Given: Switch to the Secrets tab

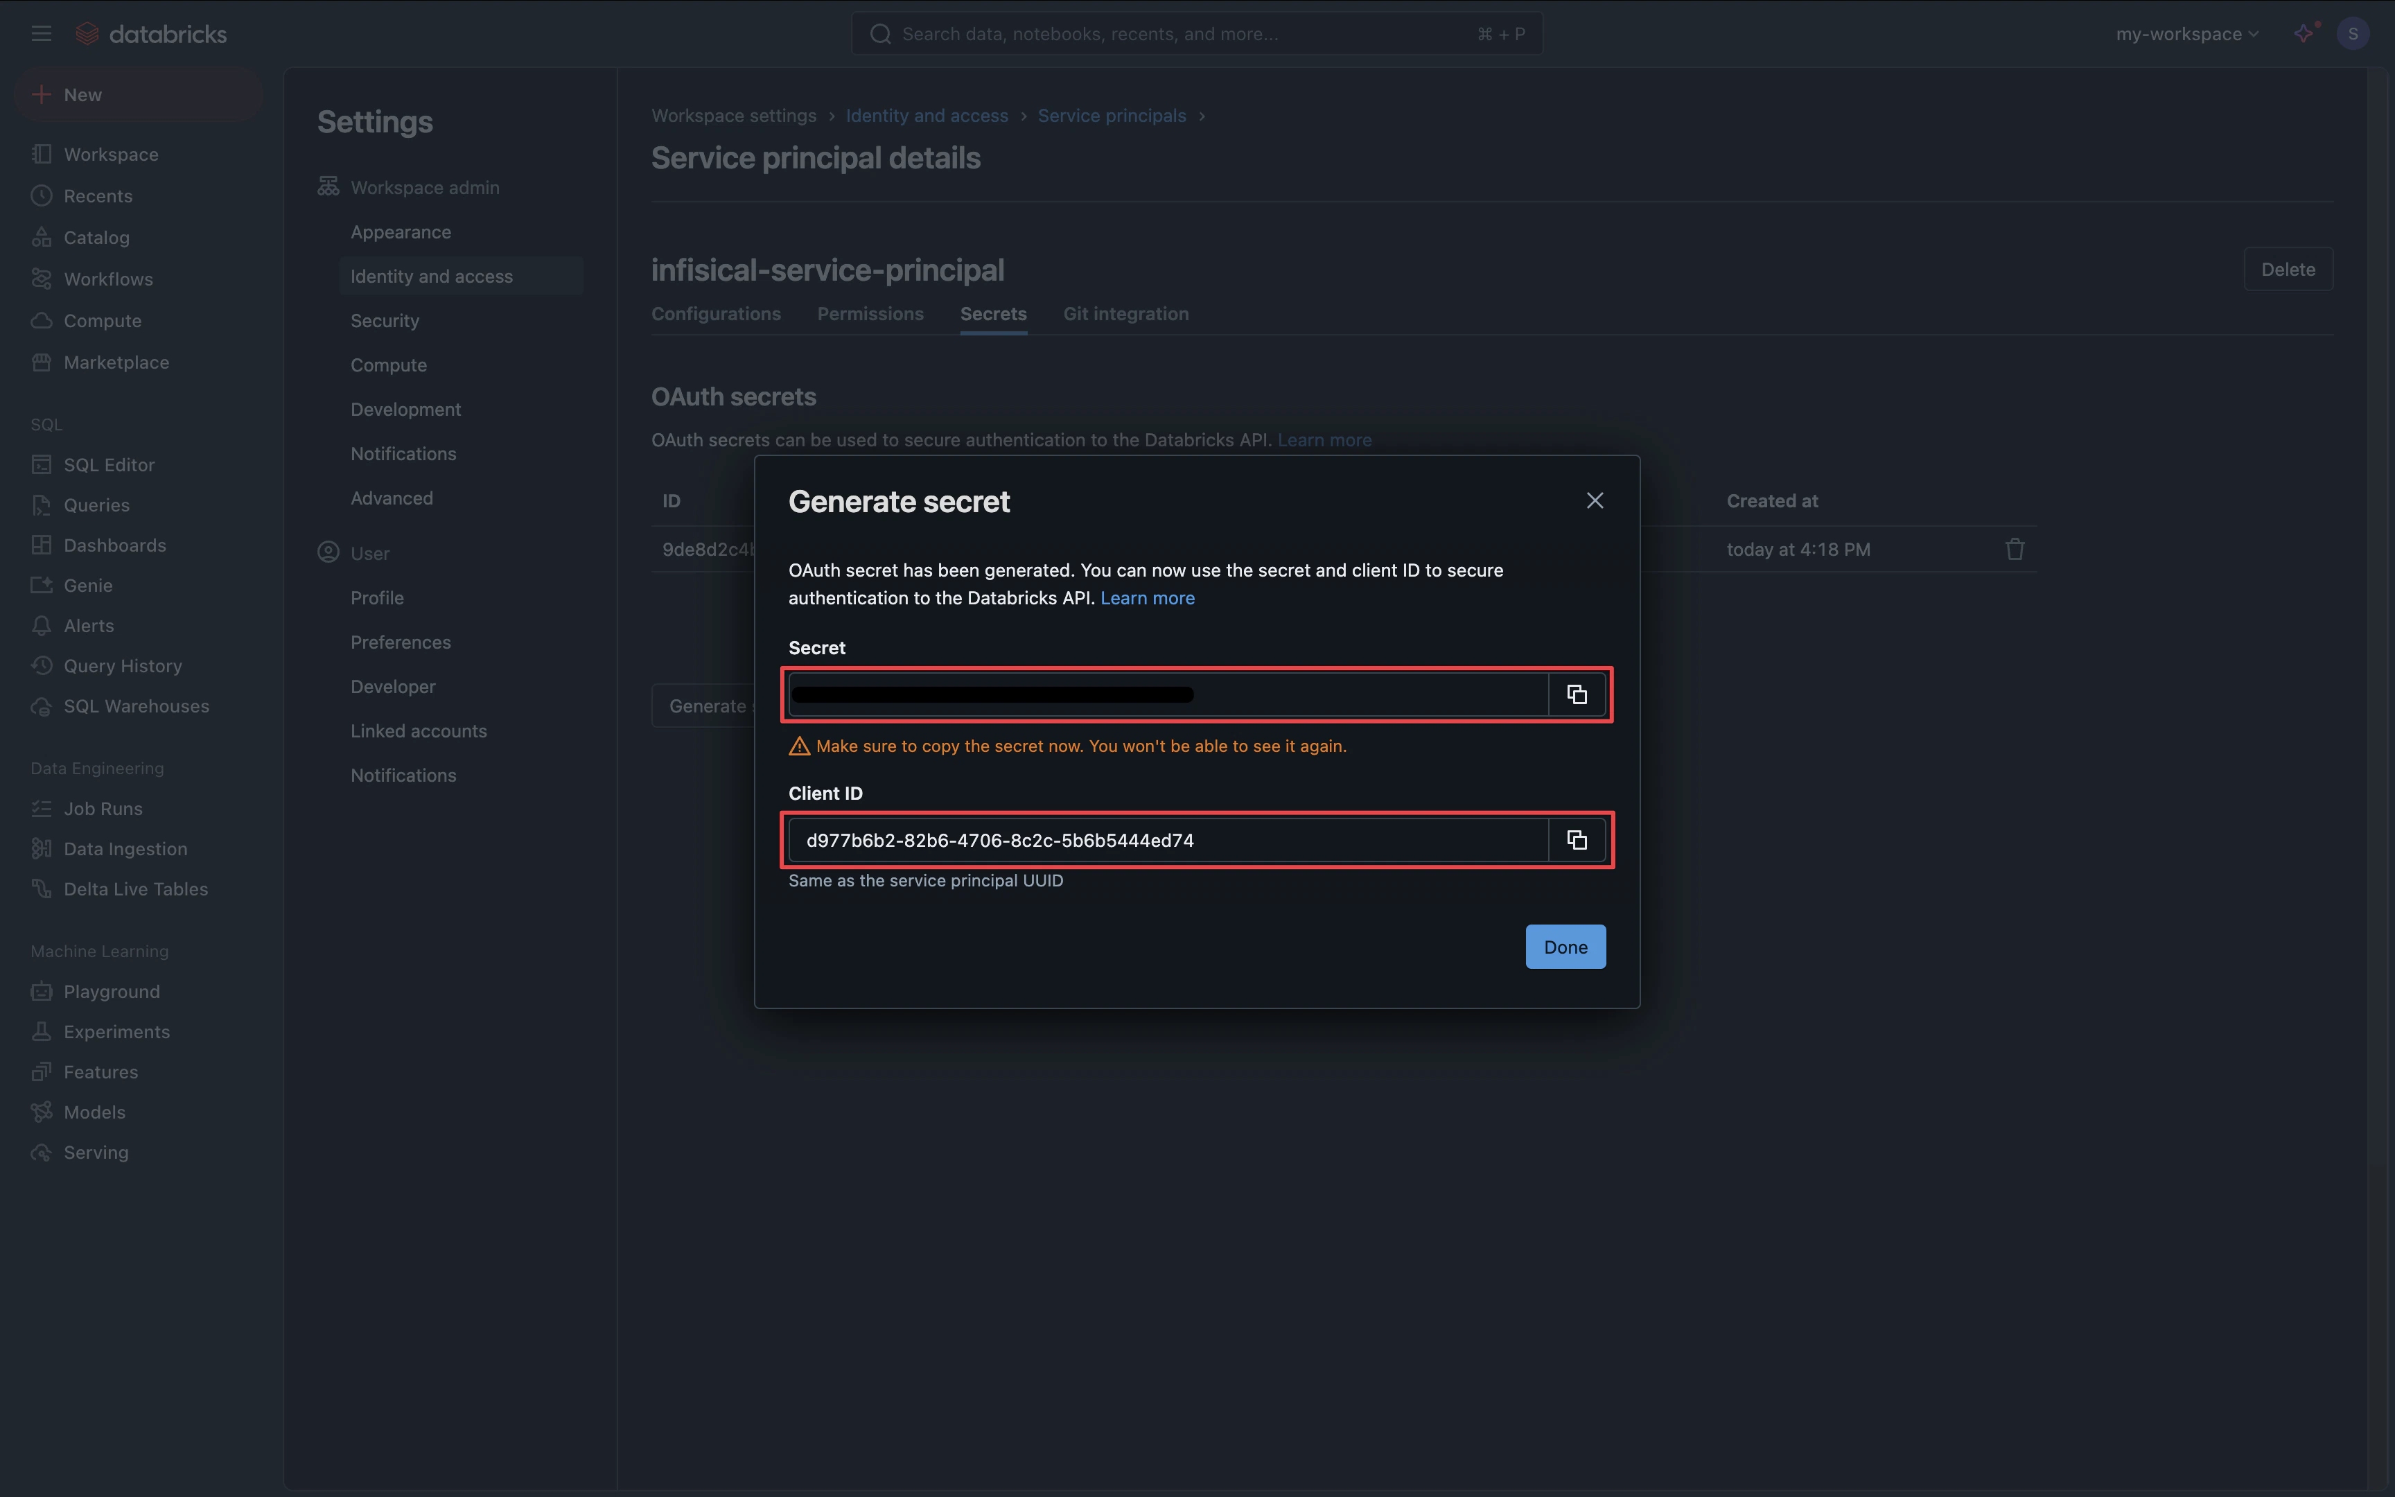Looking at the screenshot, I should click(x=994, y=314).
